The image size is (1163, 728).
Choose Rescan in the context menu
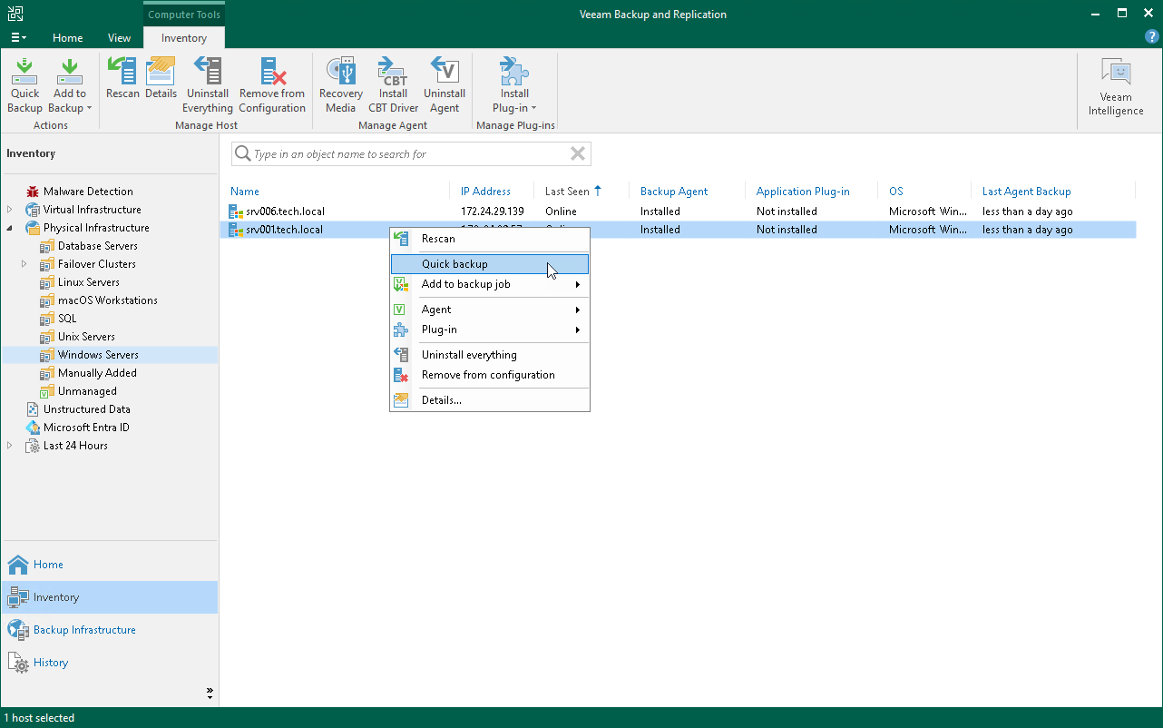point(490,239)
